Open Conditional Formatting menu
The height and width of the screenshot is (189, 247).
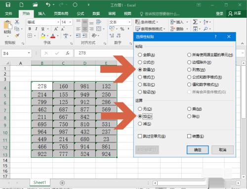click(147, 22)
